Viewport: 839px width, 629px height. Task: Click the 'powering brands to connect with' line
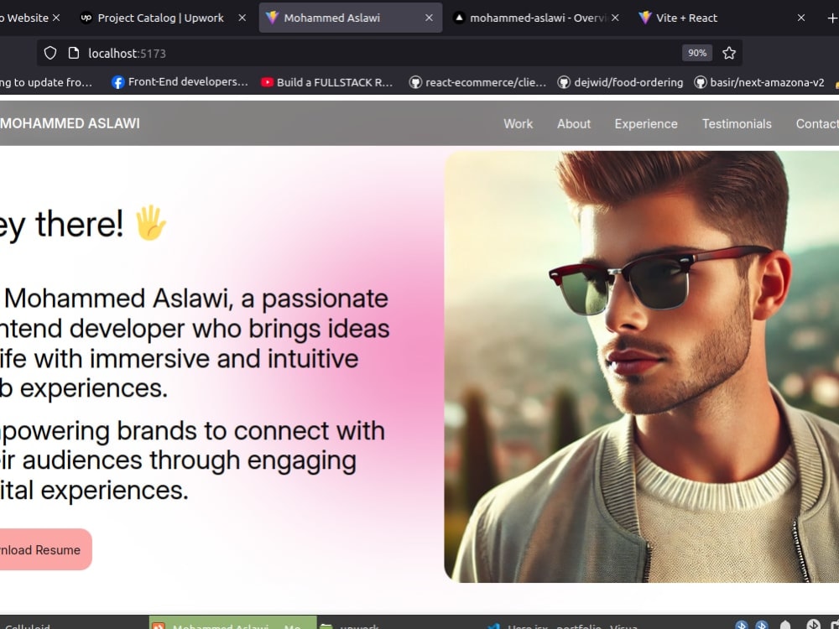tap(192, 430)
